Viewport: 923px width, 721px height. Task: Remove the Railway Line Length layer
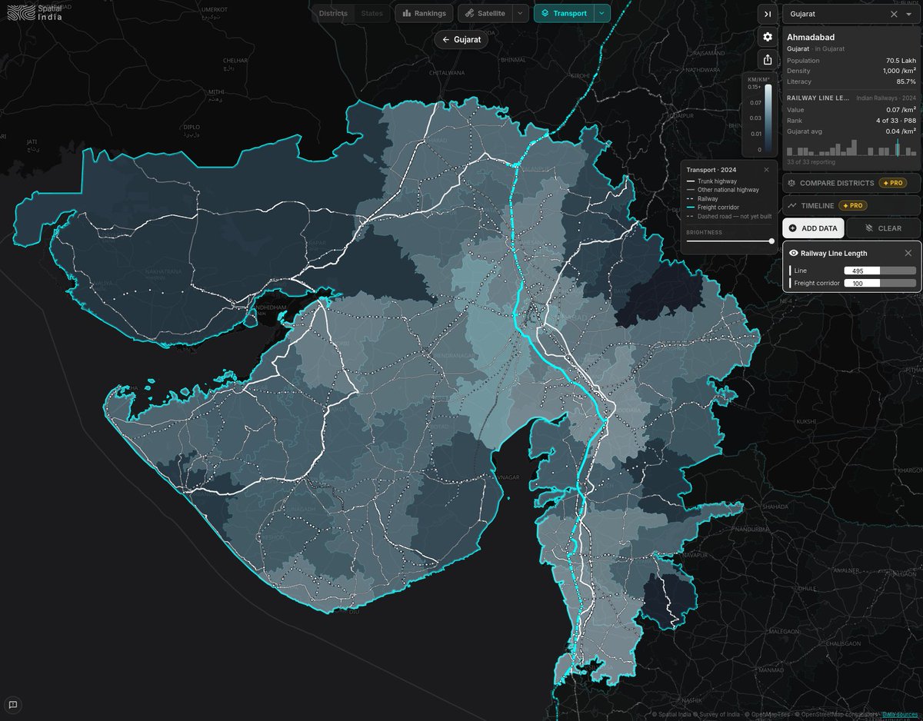908,253
